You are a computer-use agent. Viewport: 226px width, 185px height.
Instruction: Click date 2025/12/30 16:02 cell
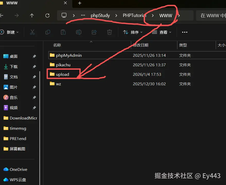click(x=149, y=84)
